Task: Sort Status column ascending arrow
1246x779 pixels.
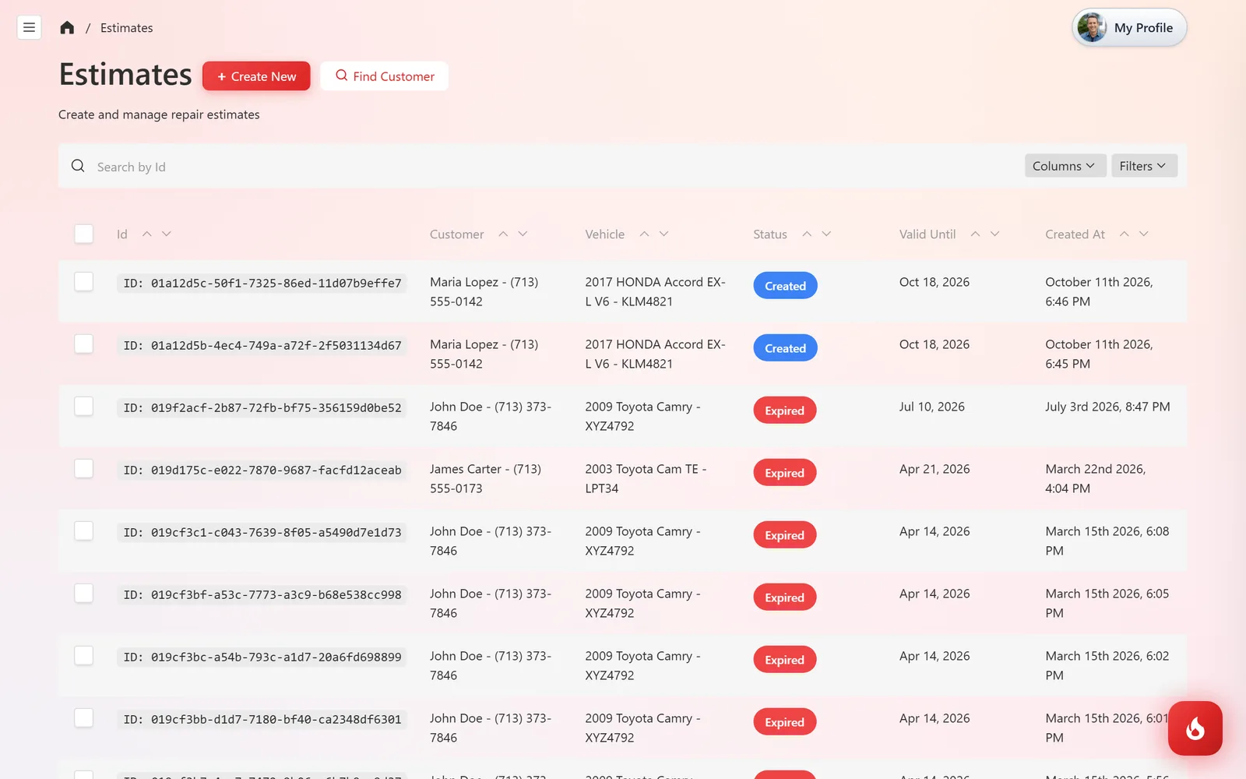Action: [807, 234]
